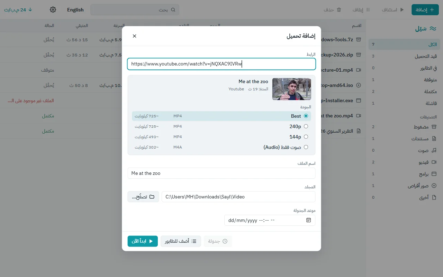Click الملف غير موجود error status
Image resolution: width=443 pixels, height=277 pixels.
click(31, 100)
